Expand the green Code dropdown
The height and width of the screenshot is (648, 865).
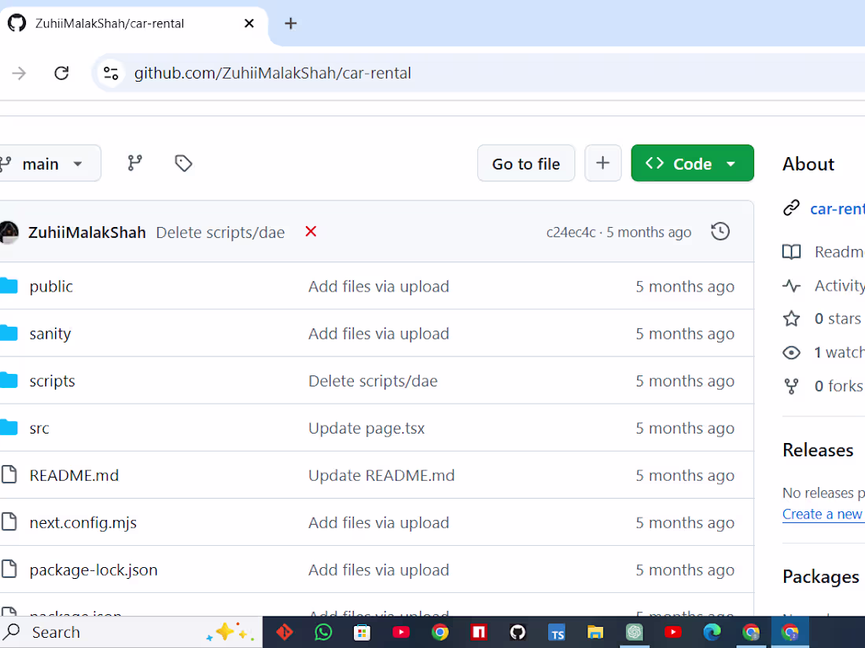692,163
